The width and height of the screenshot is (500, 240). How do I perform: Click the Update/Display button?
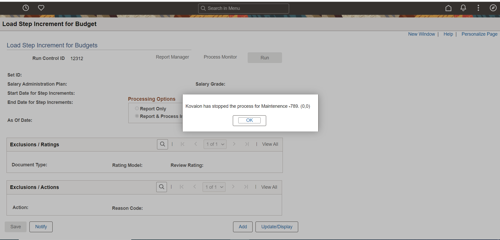(x=276, y=226)
